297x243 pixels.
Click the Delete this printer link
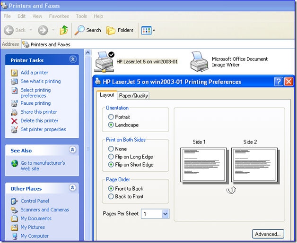pyautogui.click(x=39, y=121)
